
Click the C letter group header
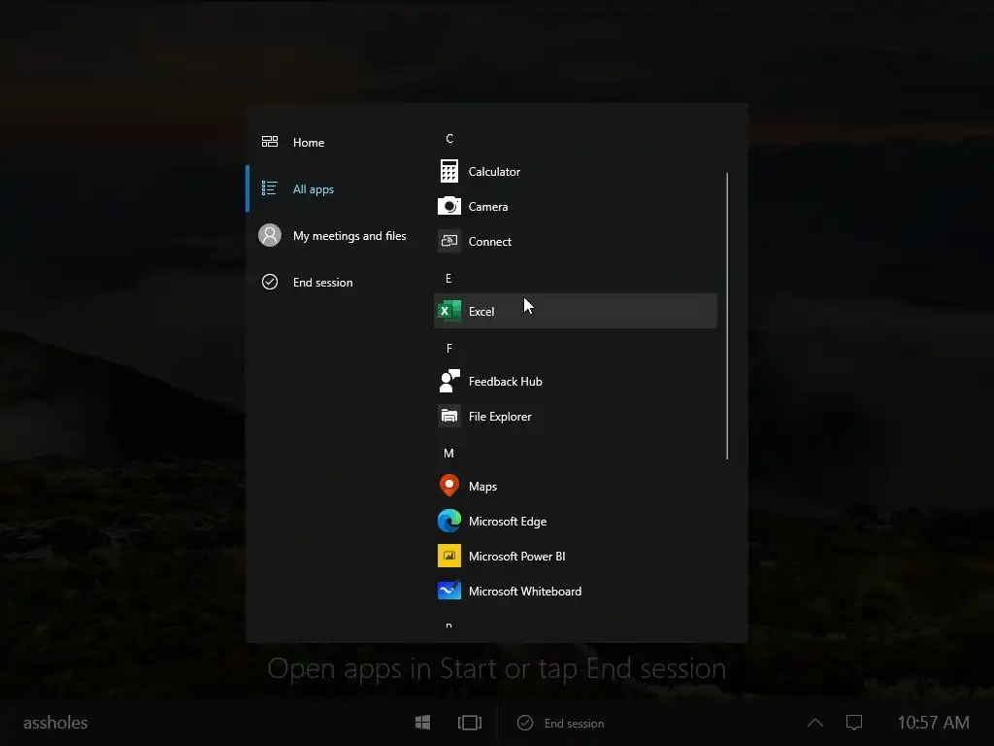point(449,138)
